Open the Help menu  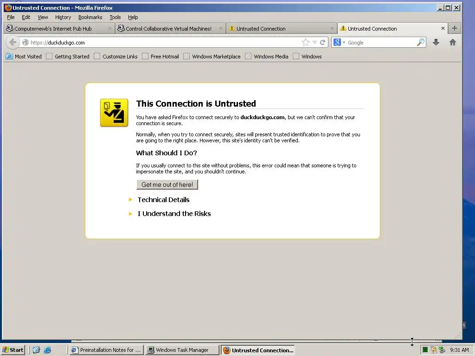(x=133, y=17)
